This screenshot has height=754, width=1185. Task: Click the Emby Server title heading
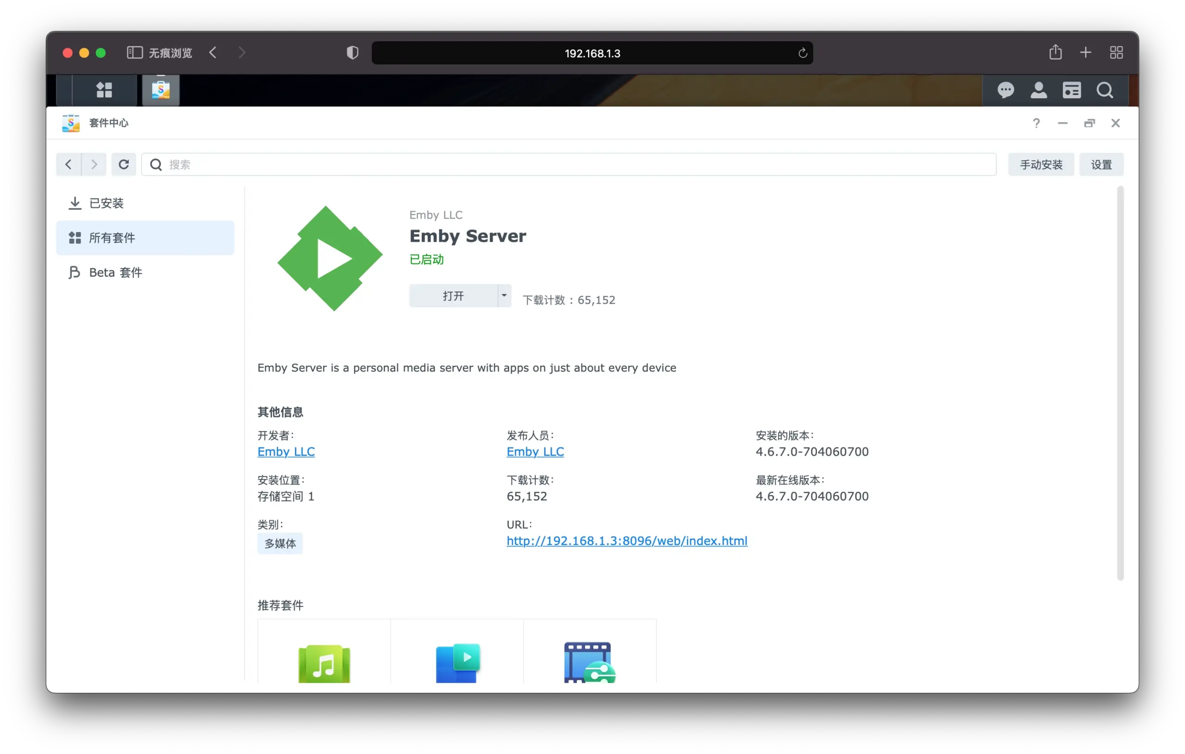pos(468,236)
